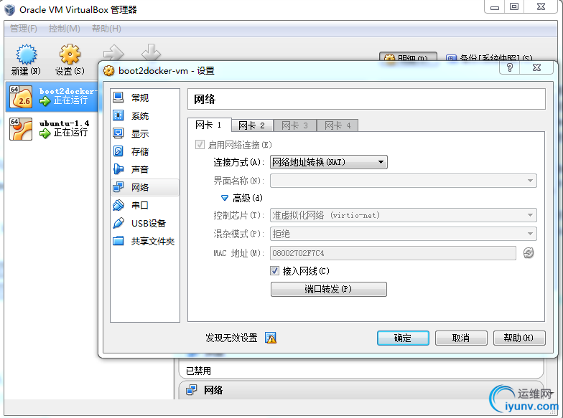Select Serial Ports (串口) category icon
Screen dimensions: 563x418
118,205
